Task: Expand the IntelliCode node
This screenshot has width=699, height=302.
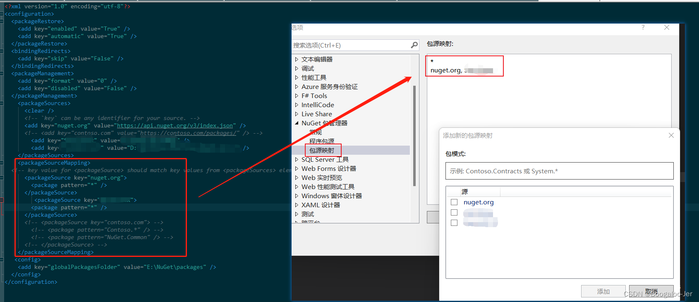Action: pos(297,105)
